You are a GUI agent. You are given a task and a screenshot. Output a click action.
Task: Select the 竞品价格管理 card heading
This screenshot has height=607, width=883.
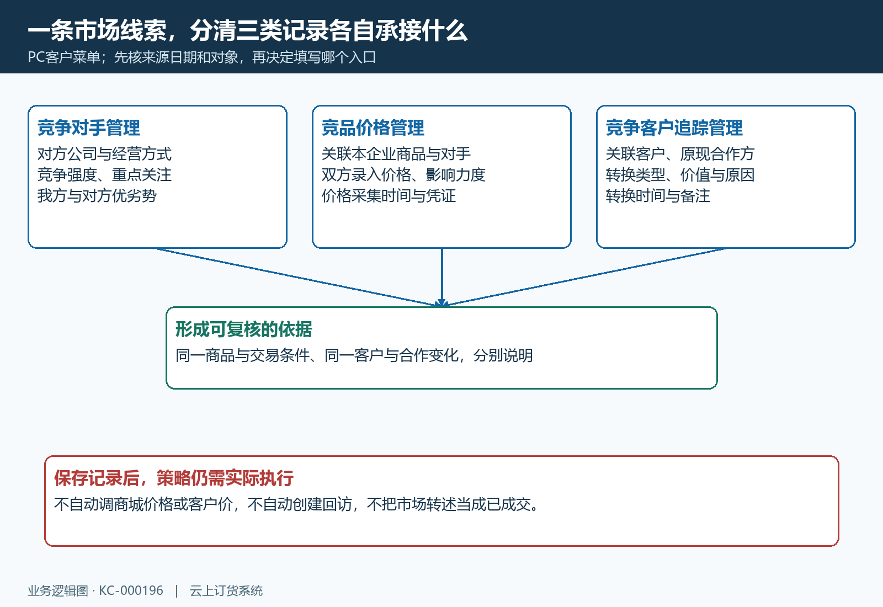point(373,128)
